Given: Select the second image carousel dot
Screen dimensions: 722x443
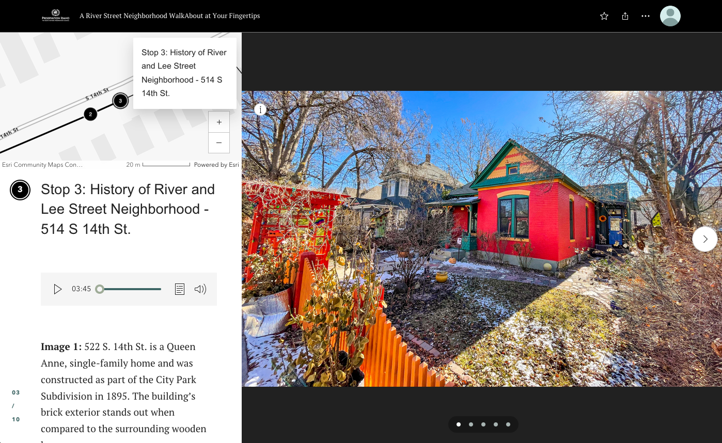Looking at the screenshot, I should pyautogui.click(x=470, y=424).
